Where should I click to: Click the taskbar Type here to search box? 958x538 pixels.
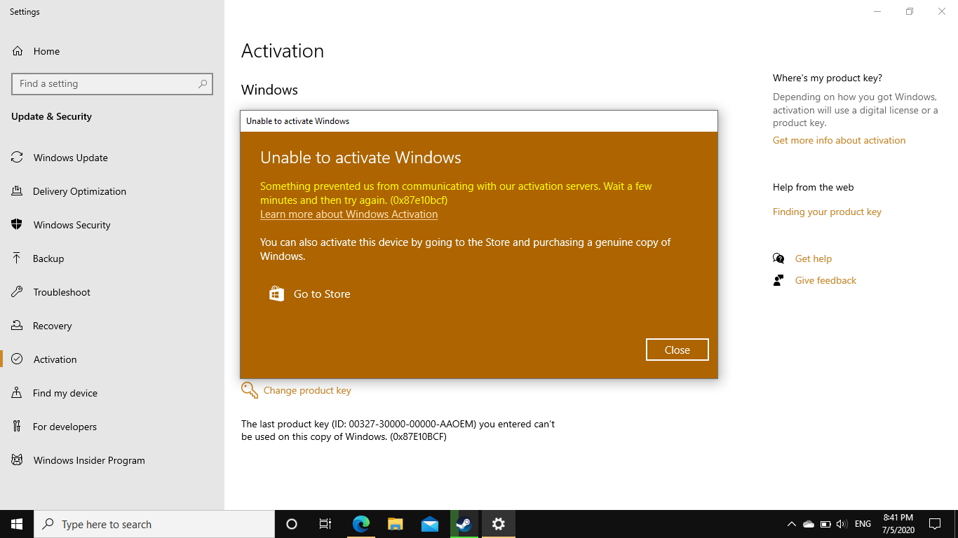point(154,524)
